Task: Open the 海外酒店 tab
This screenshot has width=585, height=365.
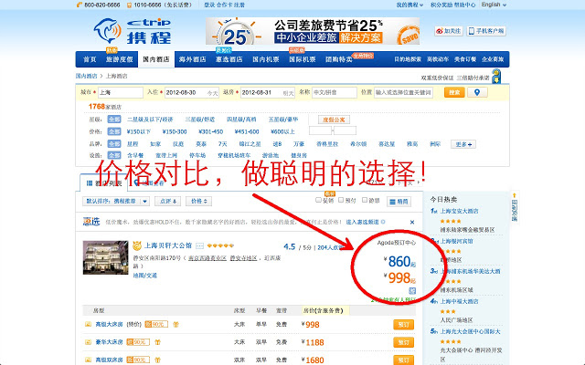Action: pos(193,59)
